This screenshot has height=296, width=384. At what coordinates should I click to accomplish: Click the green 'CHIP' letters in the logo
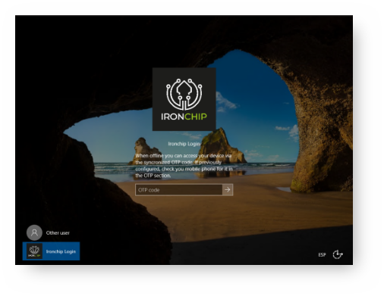[x=196, y=117]
